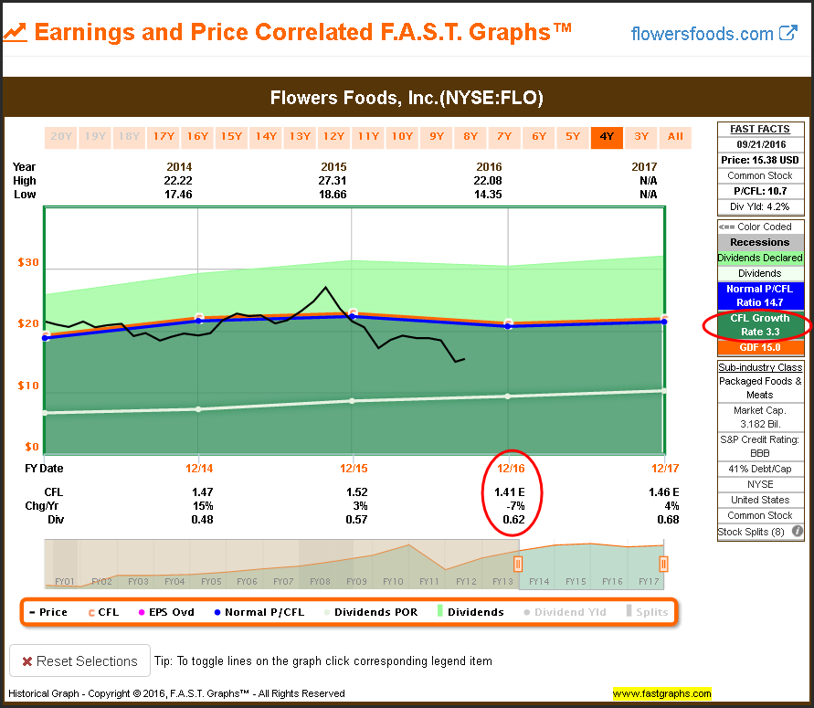Click the CFL circle legend marker
Image resolution: width=814 pixels, height=708 pixels.
point(89,612)
